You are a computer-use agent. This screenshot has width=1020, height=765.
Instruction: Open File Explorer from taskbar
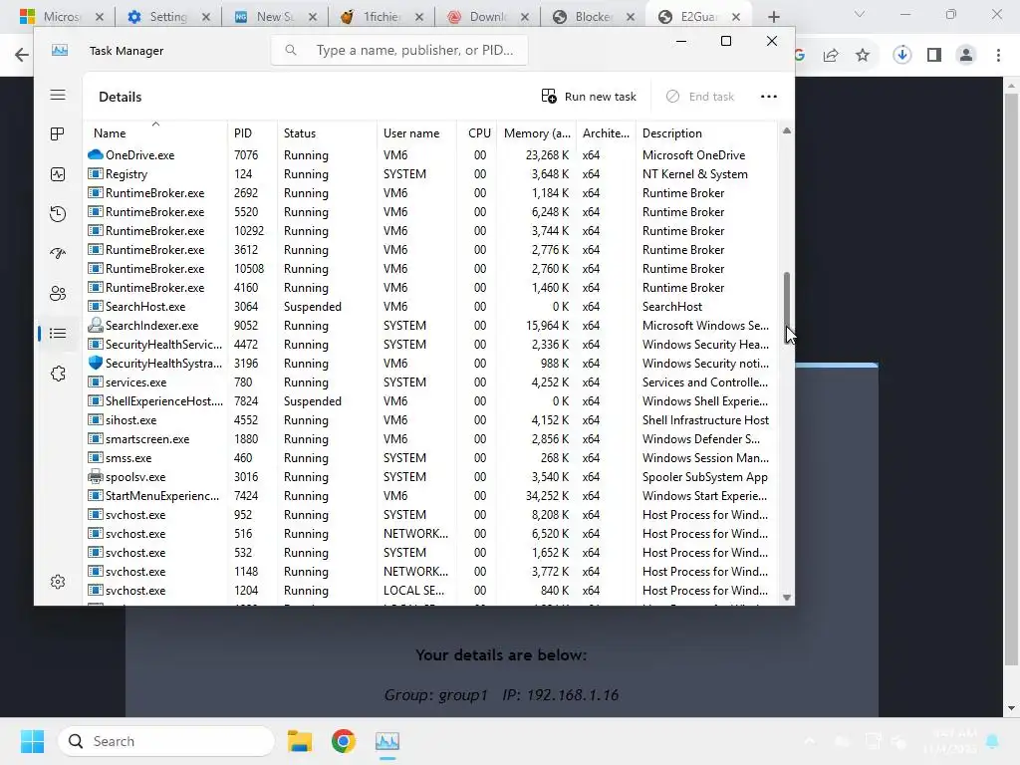coord(300,741)
